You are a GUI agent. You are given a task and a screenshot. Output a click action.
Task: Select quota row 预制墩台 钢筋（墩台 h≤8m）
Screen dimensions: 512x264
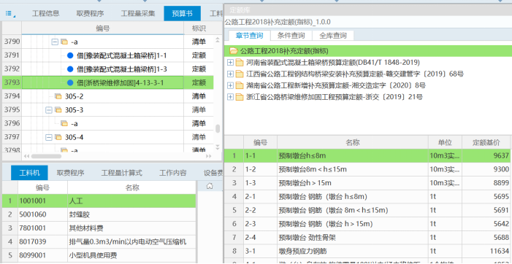pos(367,197)
